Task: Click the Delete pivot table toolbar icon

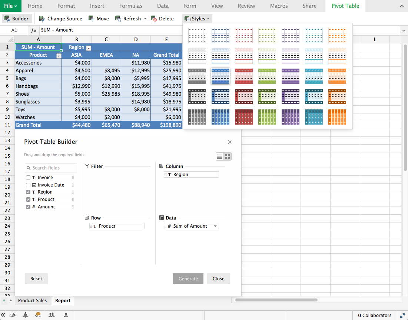Action: coord(162,19)
